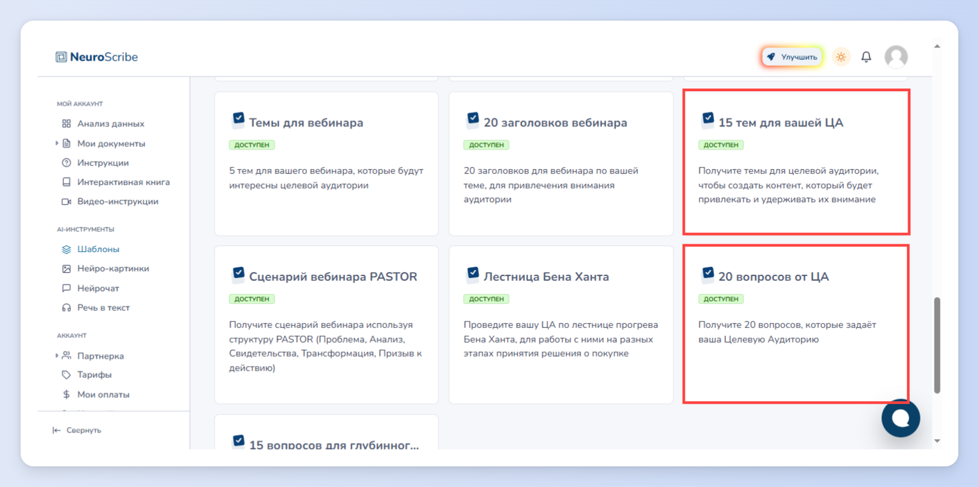979x487 pixels.
Task: Open the user avatar menu
Action: 896,57
